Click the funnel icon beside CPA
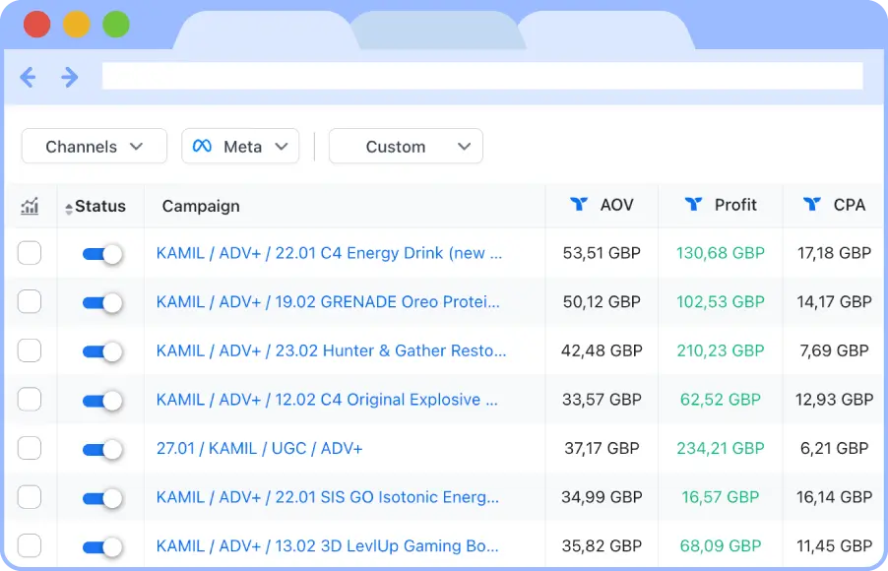This screenshot has height=571, width=888. pos(811,205)
